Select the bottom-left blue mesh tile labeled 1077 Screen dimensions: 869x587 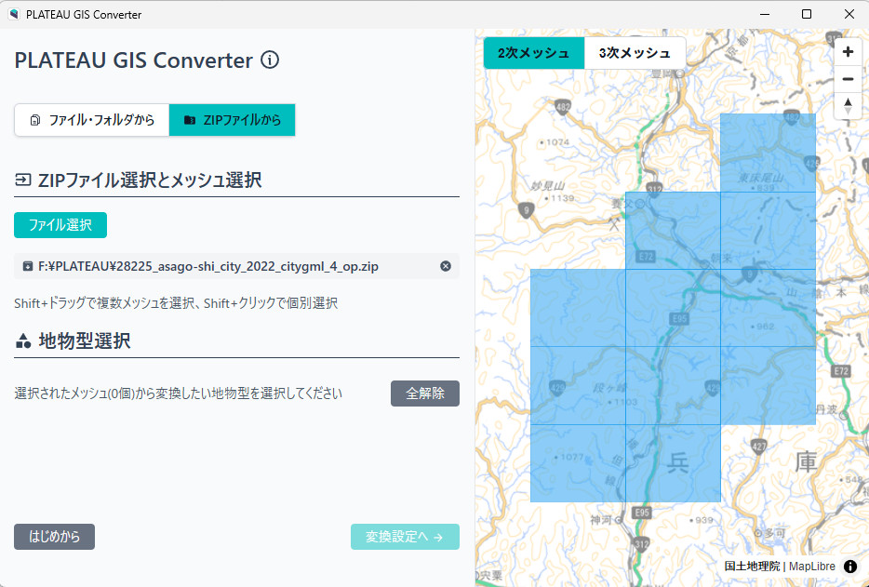click(577, 463)
